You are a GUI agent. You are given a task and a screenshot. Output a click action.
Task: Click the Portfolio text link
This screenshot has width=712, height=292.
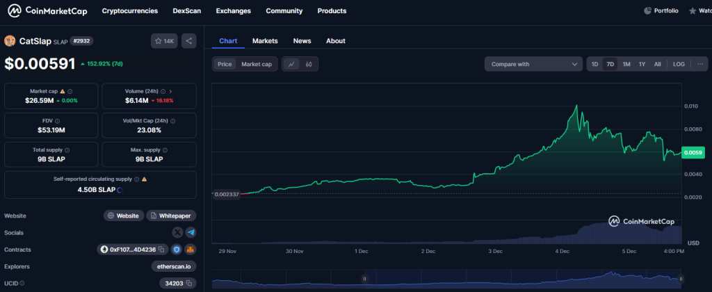(x=666, y=10)
